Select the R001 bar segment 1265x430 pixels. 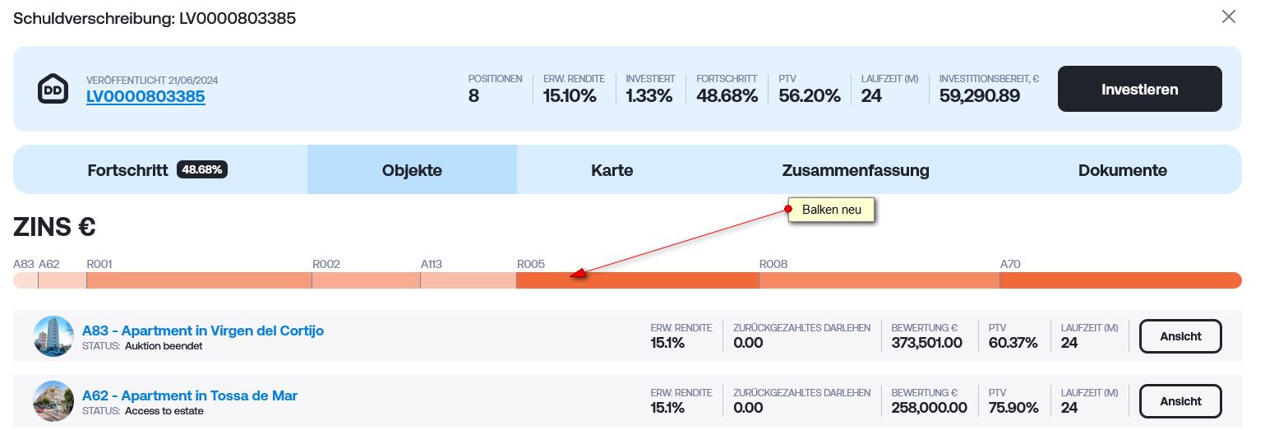point(199,280)
